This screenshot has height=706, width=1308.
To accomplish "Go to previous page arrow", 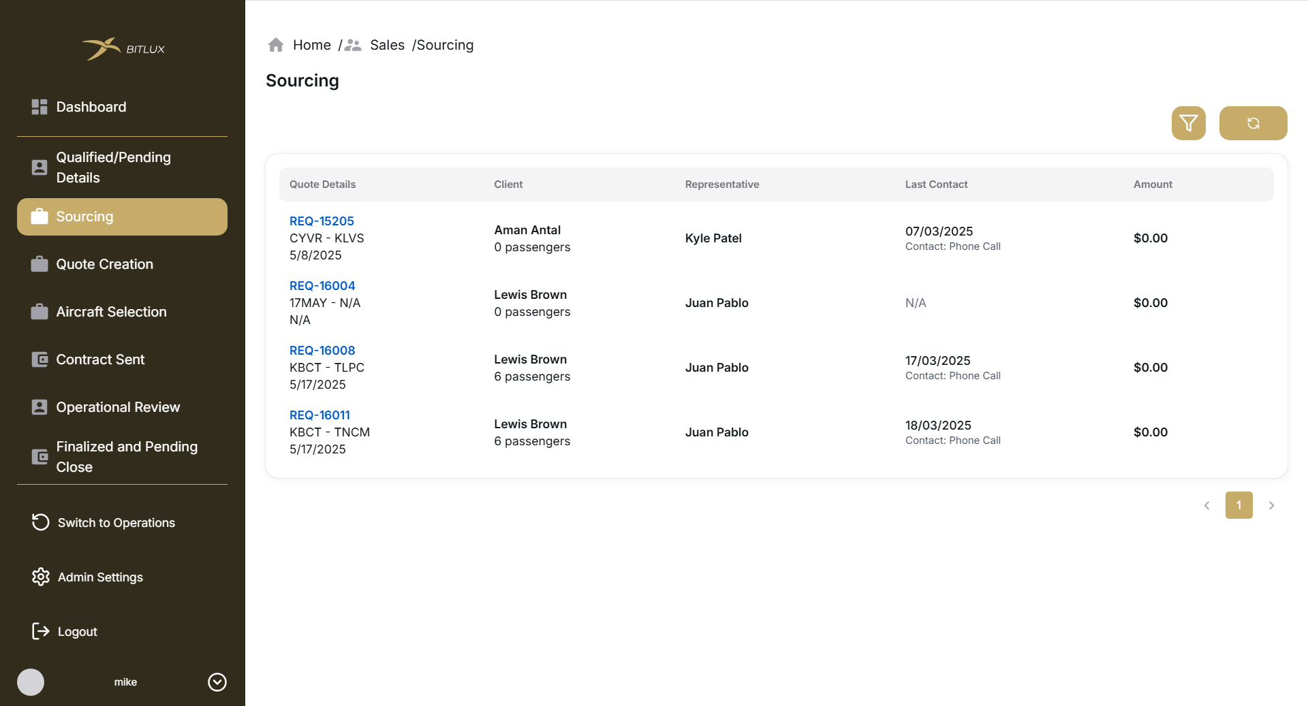I will pyautogui.click(x=1206, y=505).
